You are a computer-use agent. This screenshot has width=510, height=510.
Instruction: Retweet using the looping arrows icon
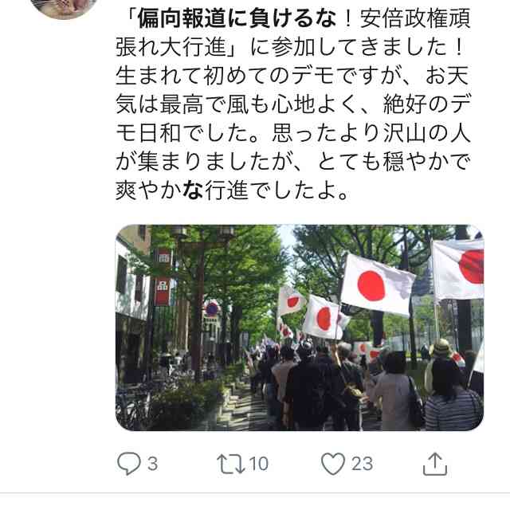(231, 464)
